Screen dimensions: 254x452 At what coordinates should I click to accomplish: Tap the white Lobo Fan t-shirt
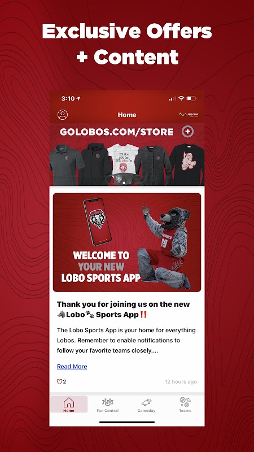pos(123,159)
